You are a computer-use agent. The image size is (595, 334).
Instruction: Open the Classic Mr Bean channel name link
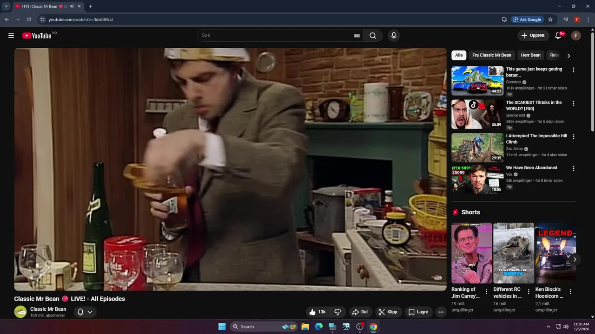[x=48, y=309]
